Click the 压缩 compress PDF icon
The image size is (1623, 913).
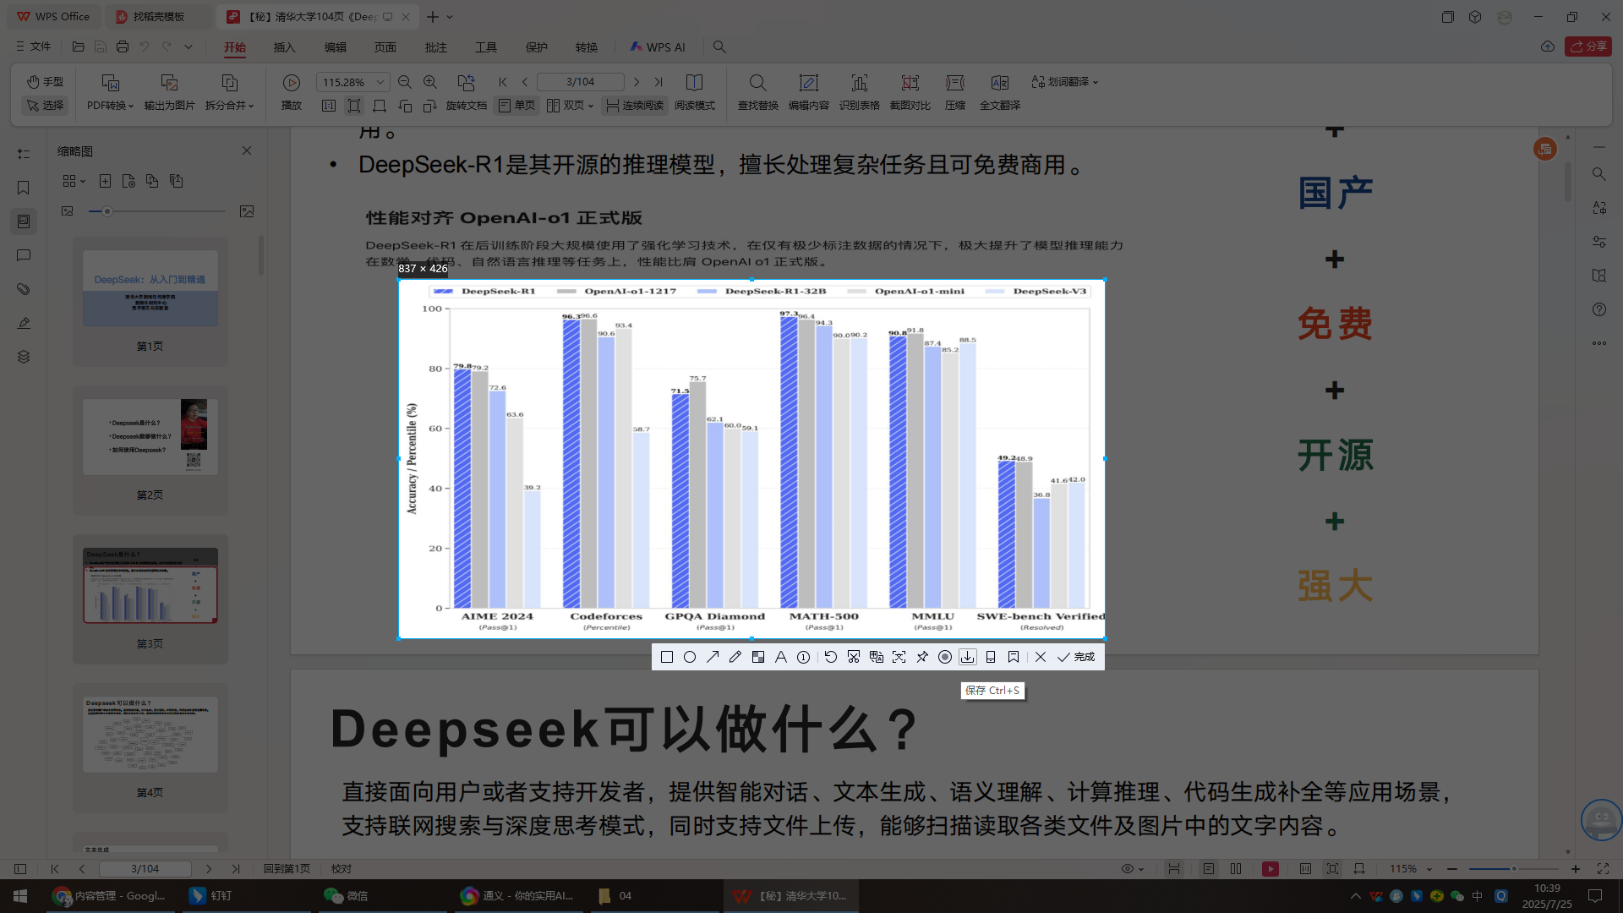coord(954,93)
